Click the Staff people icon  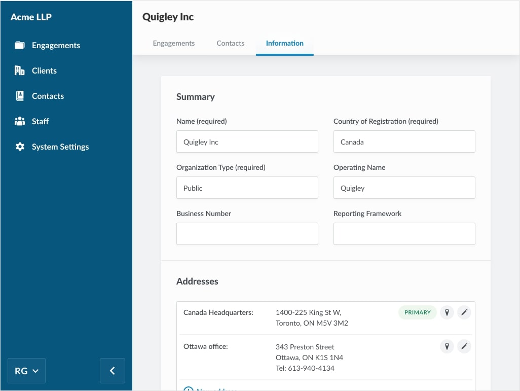click(20, 121)
